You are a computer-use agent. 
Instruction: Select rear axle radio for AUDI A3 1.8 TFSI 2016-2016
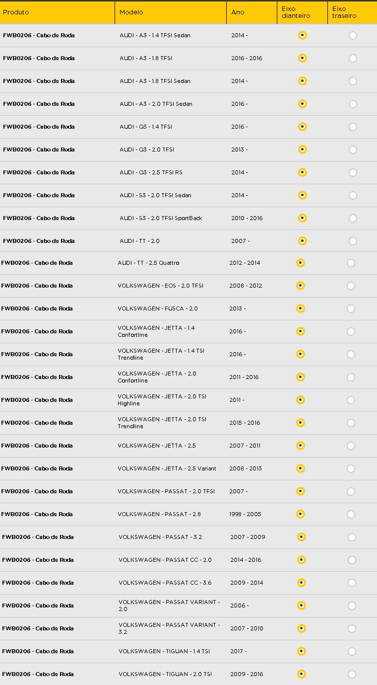point(353,58)
